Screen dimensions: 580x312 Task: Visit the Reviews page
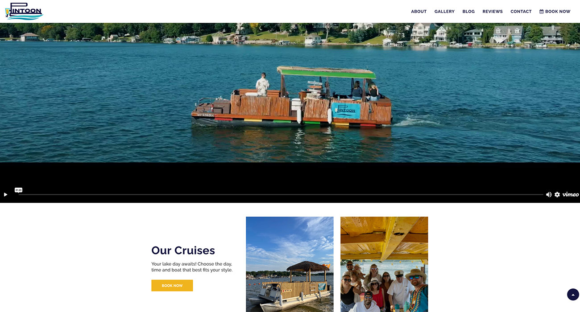coord(493,12)
